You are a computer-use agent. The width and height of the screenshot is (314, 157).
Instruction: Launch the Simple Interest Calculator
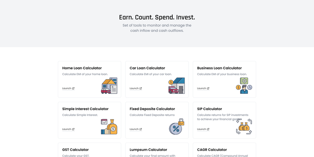point(67,129)
